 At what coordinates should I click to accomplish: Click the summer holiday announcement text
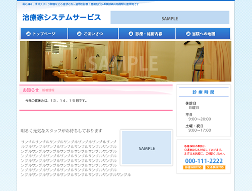[56, 101]
